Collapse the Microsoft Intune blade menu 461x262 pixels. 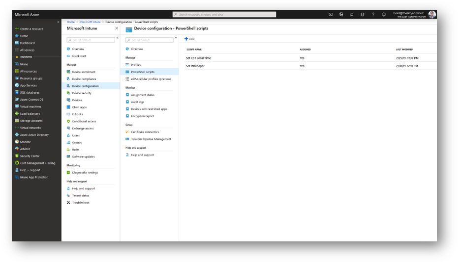[117, 38]
